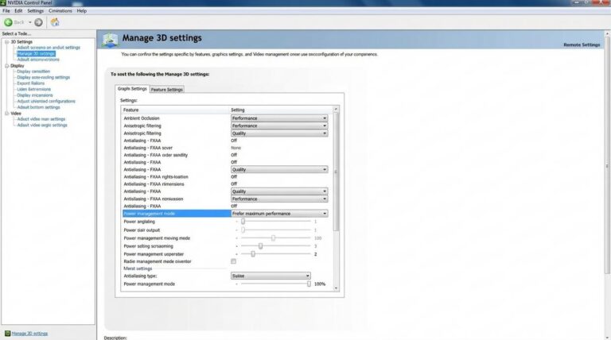Click the settings list scroll up arrow
Image resolution: width=611 pixels, height=340 pixels.
tap(336, 110)
